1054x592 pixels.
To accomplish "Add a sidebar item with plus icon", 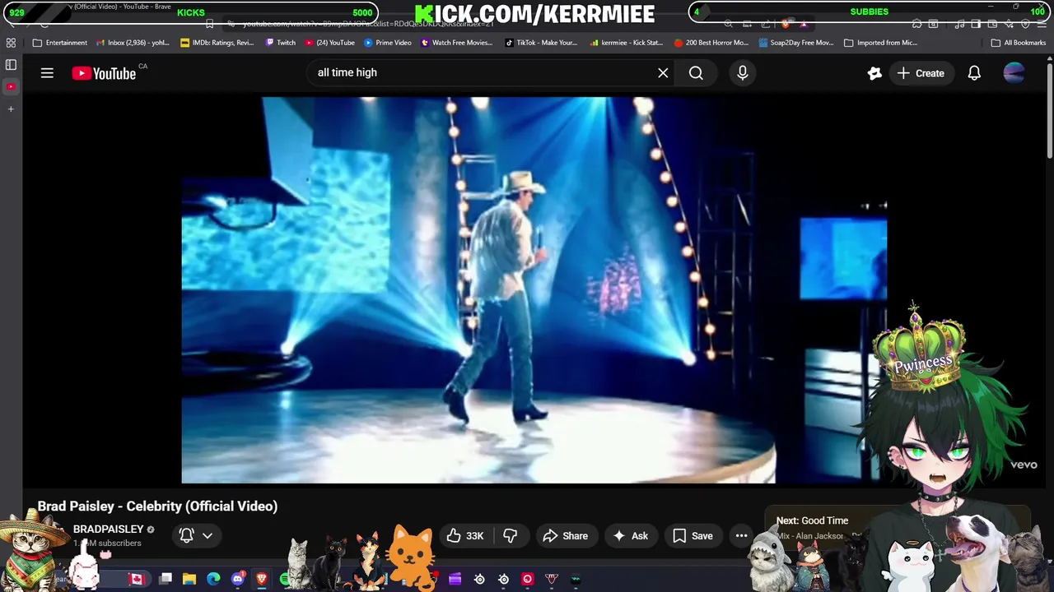I will tap(11, 109).
